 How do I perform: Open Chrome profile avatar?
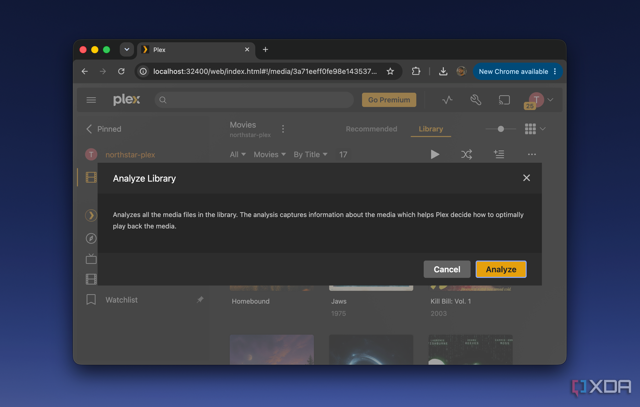pos(461,71)
